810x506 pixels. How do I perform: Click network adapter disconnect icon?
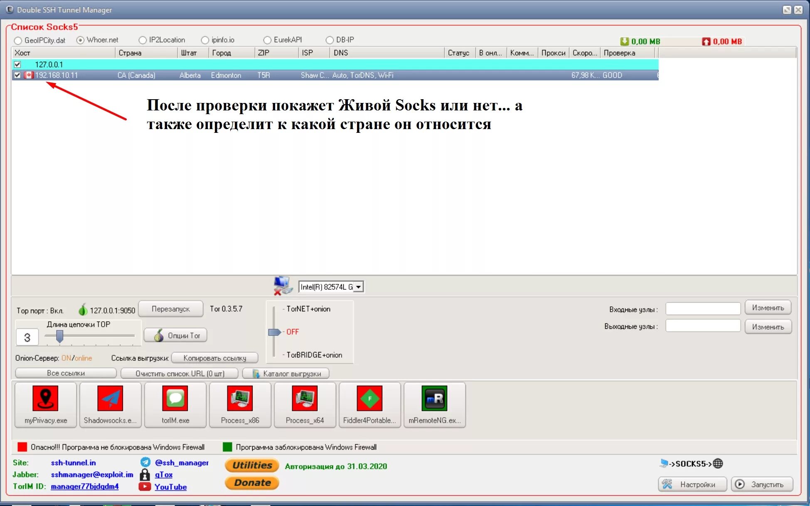tap(283, 286)
